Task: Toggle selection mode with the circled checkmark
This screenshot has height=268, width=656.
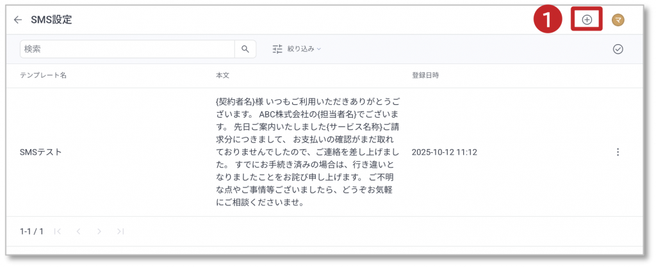Action: pyautogui.click(x=618, y=49)
